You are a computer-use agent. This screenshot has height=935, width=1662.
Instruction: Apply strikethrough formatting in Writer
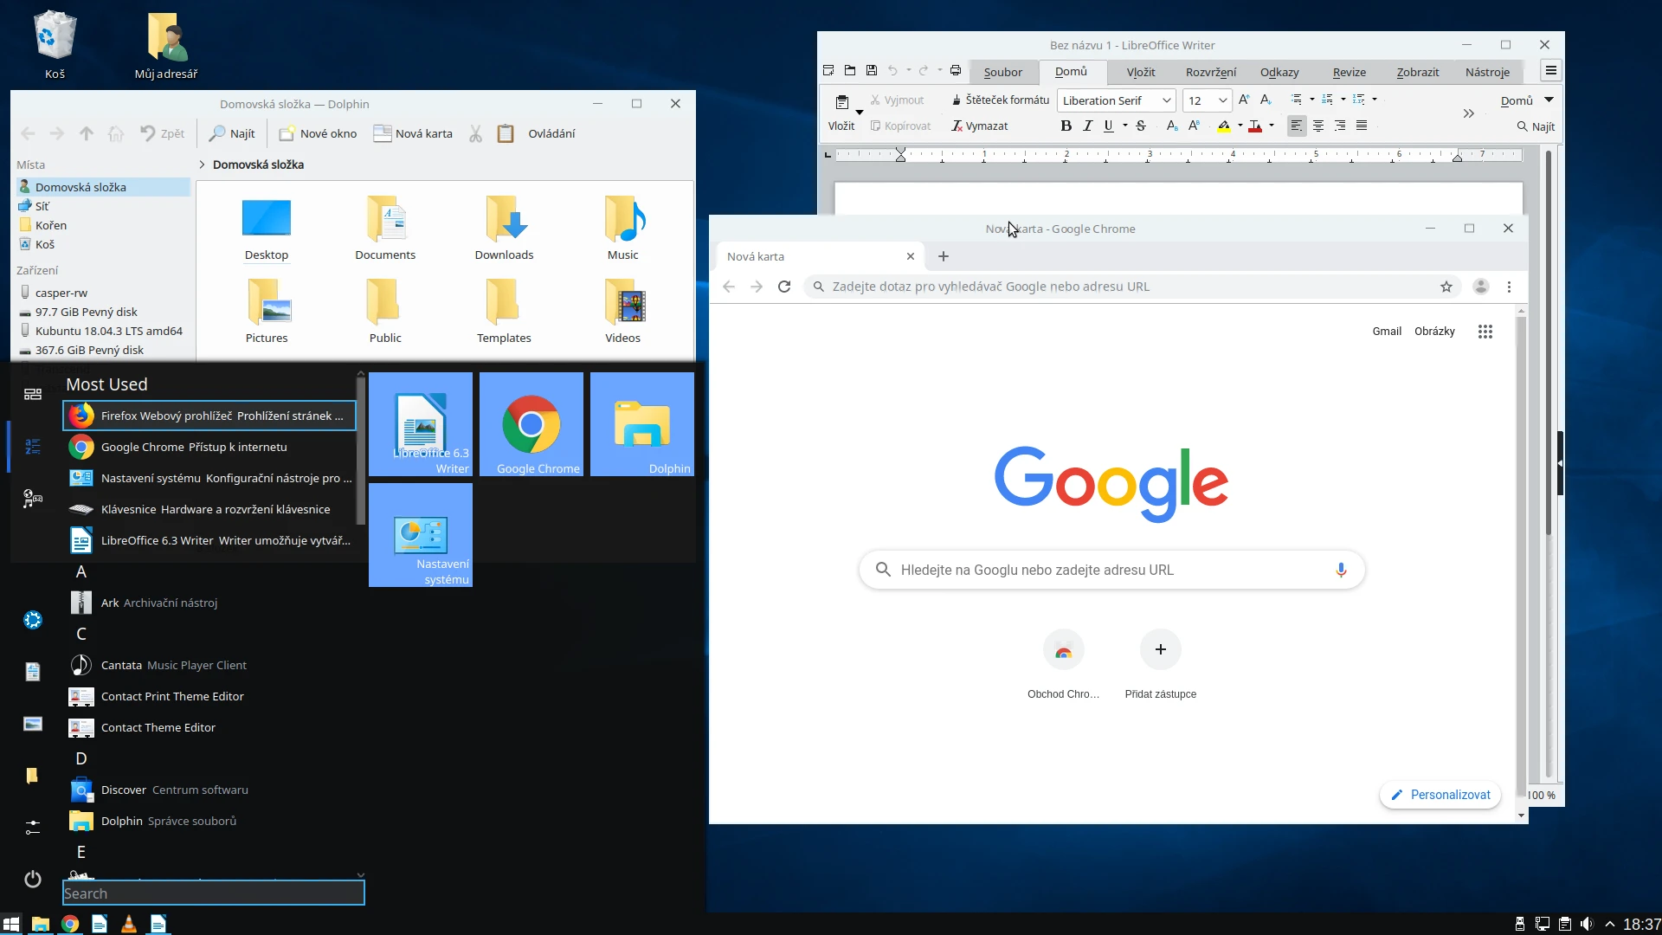coord(1141,126)
